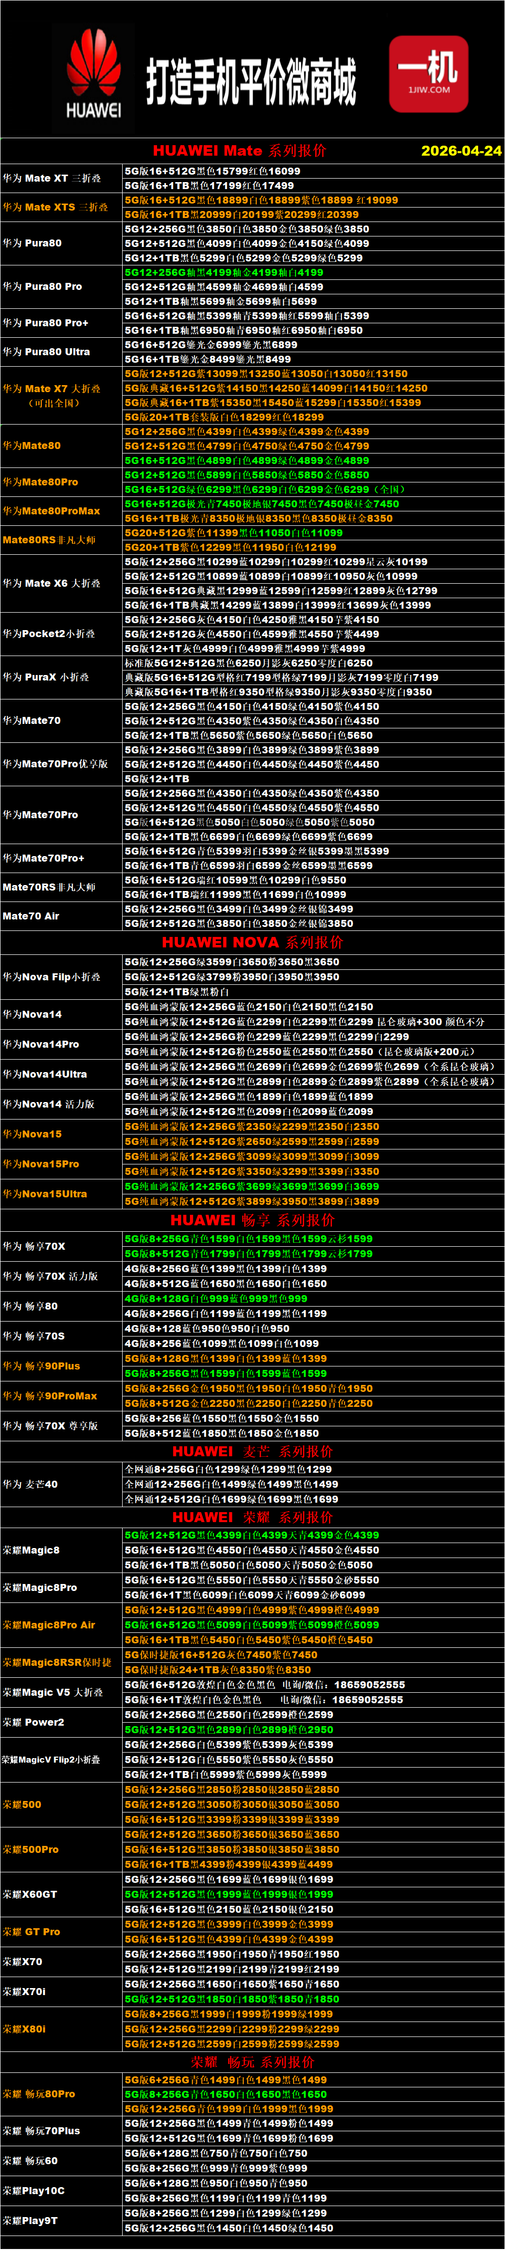Image resolution: width=505 pixels, height=2250 pixels.
Task: Click the 华为Nova15Ultra model label
Action: point(45,1193)
